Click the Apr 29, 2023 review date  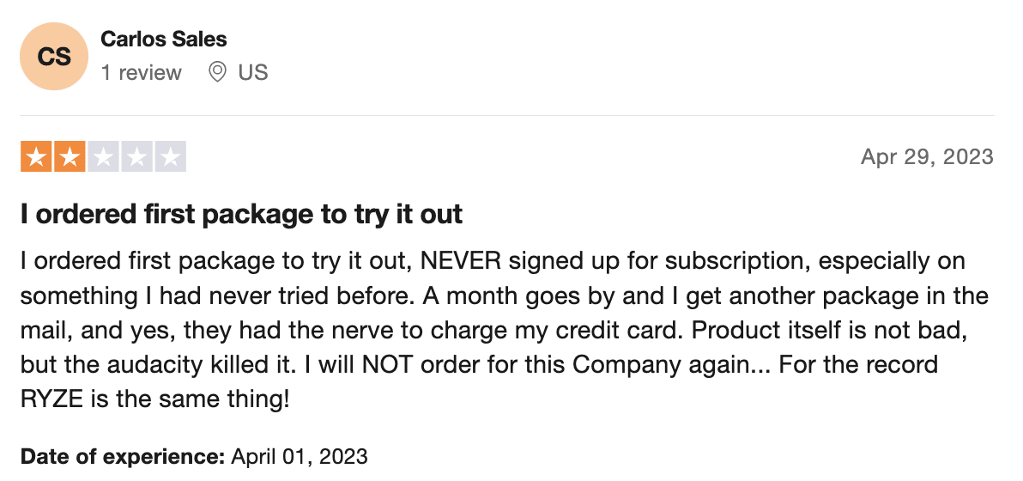click(x=927, y=156)
